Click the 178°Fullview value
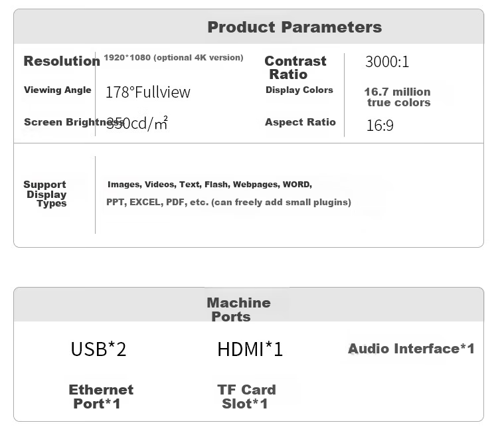Viewport: 498px width, 447px height. point(147,92)
